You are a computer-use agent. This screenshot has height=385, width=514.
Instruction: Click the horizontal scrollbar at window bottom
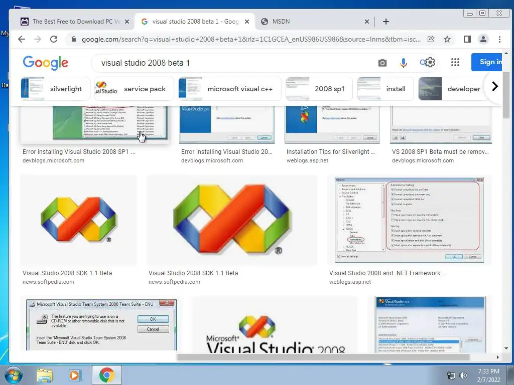323,357
